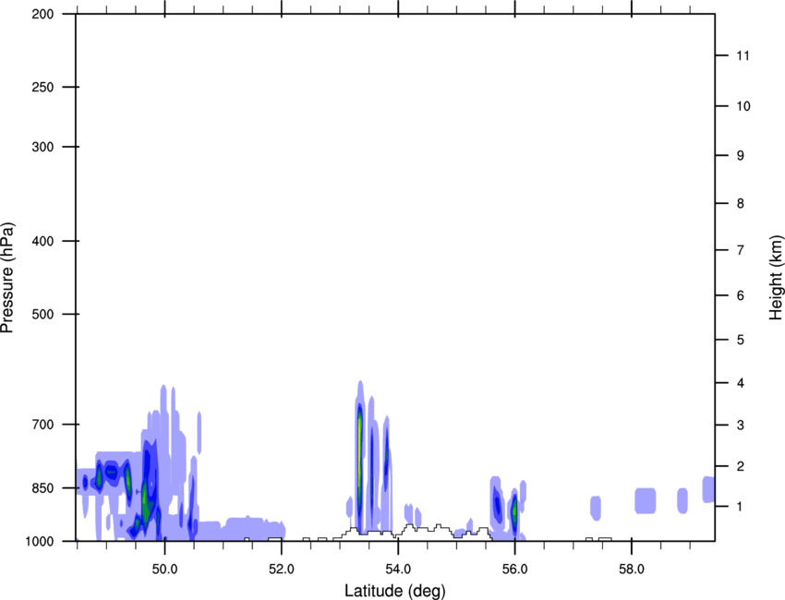
Task: Click latitude label 52.0
Action: click(x=282, y=570)
